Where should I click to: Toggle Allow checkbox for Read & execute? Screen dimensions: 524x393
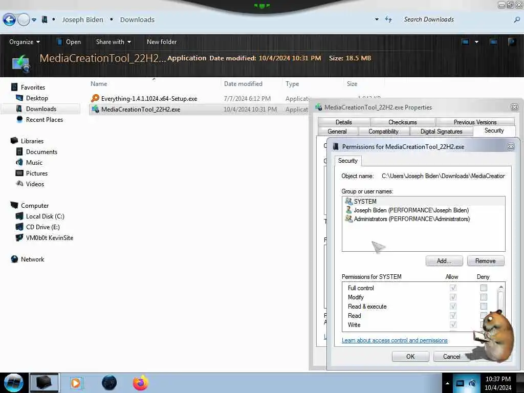(x=453, y=307)
